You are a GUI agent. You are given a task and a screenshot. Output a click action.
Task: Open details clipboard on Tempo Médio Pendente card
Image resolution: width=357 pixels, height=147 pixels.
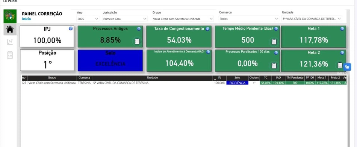(x=274, y=42)
